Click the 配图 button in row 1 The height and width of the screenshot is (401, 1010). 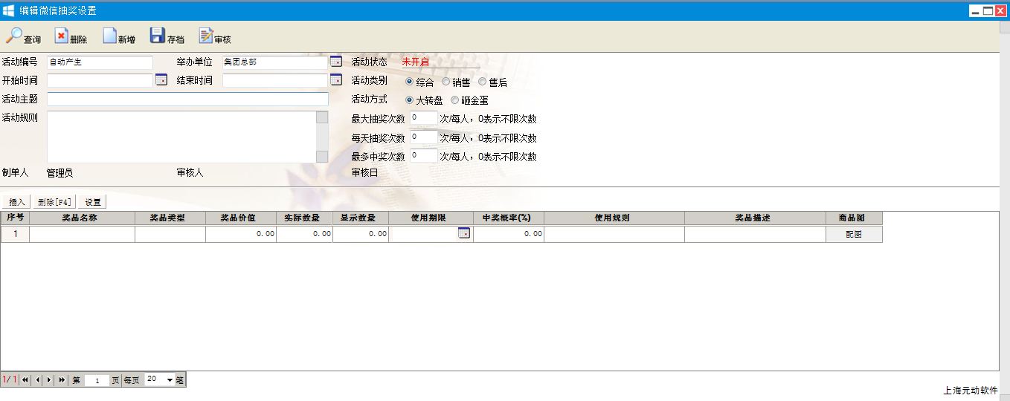[854, 234]
